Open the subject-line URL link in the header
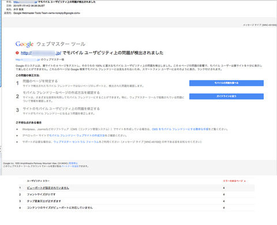 click(25, 2)
